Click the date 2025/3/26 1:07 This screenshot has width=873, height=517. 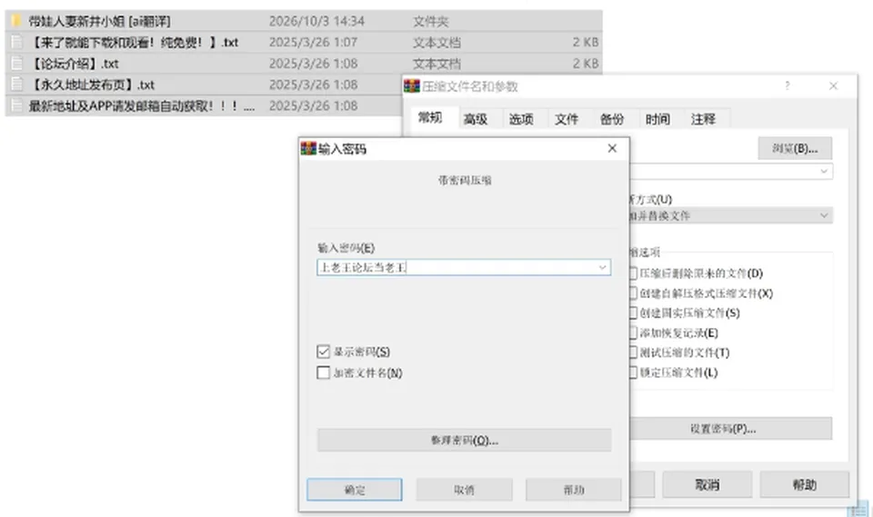tap(313, 43)
